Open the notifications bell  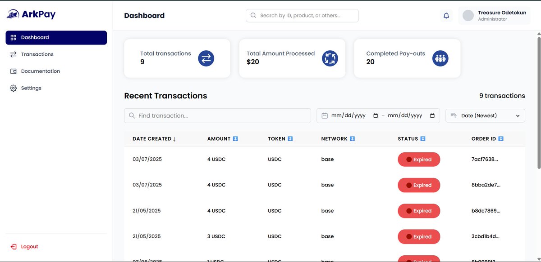click(446, 16)
